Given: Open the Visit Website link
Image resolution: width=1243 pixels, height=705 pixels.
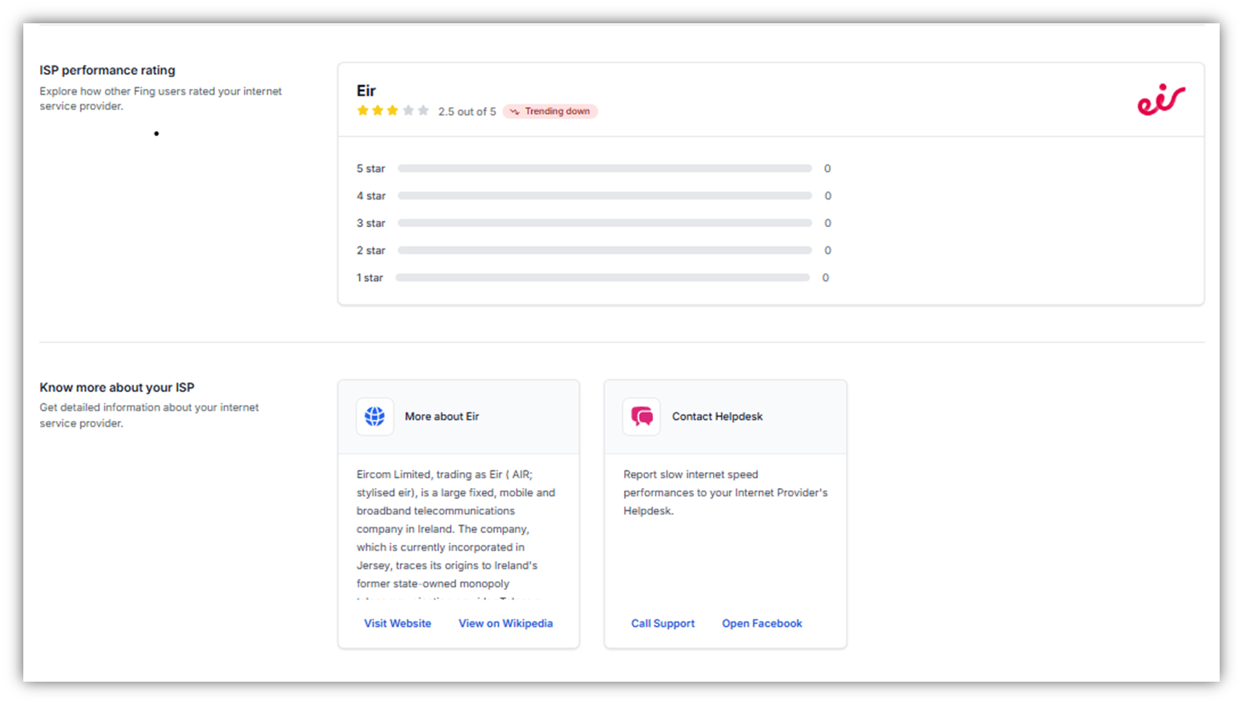Looking at the screenshot, I should click(x=398, y=623).
